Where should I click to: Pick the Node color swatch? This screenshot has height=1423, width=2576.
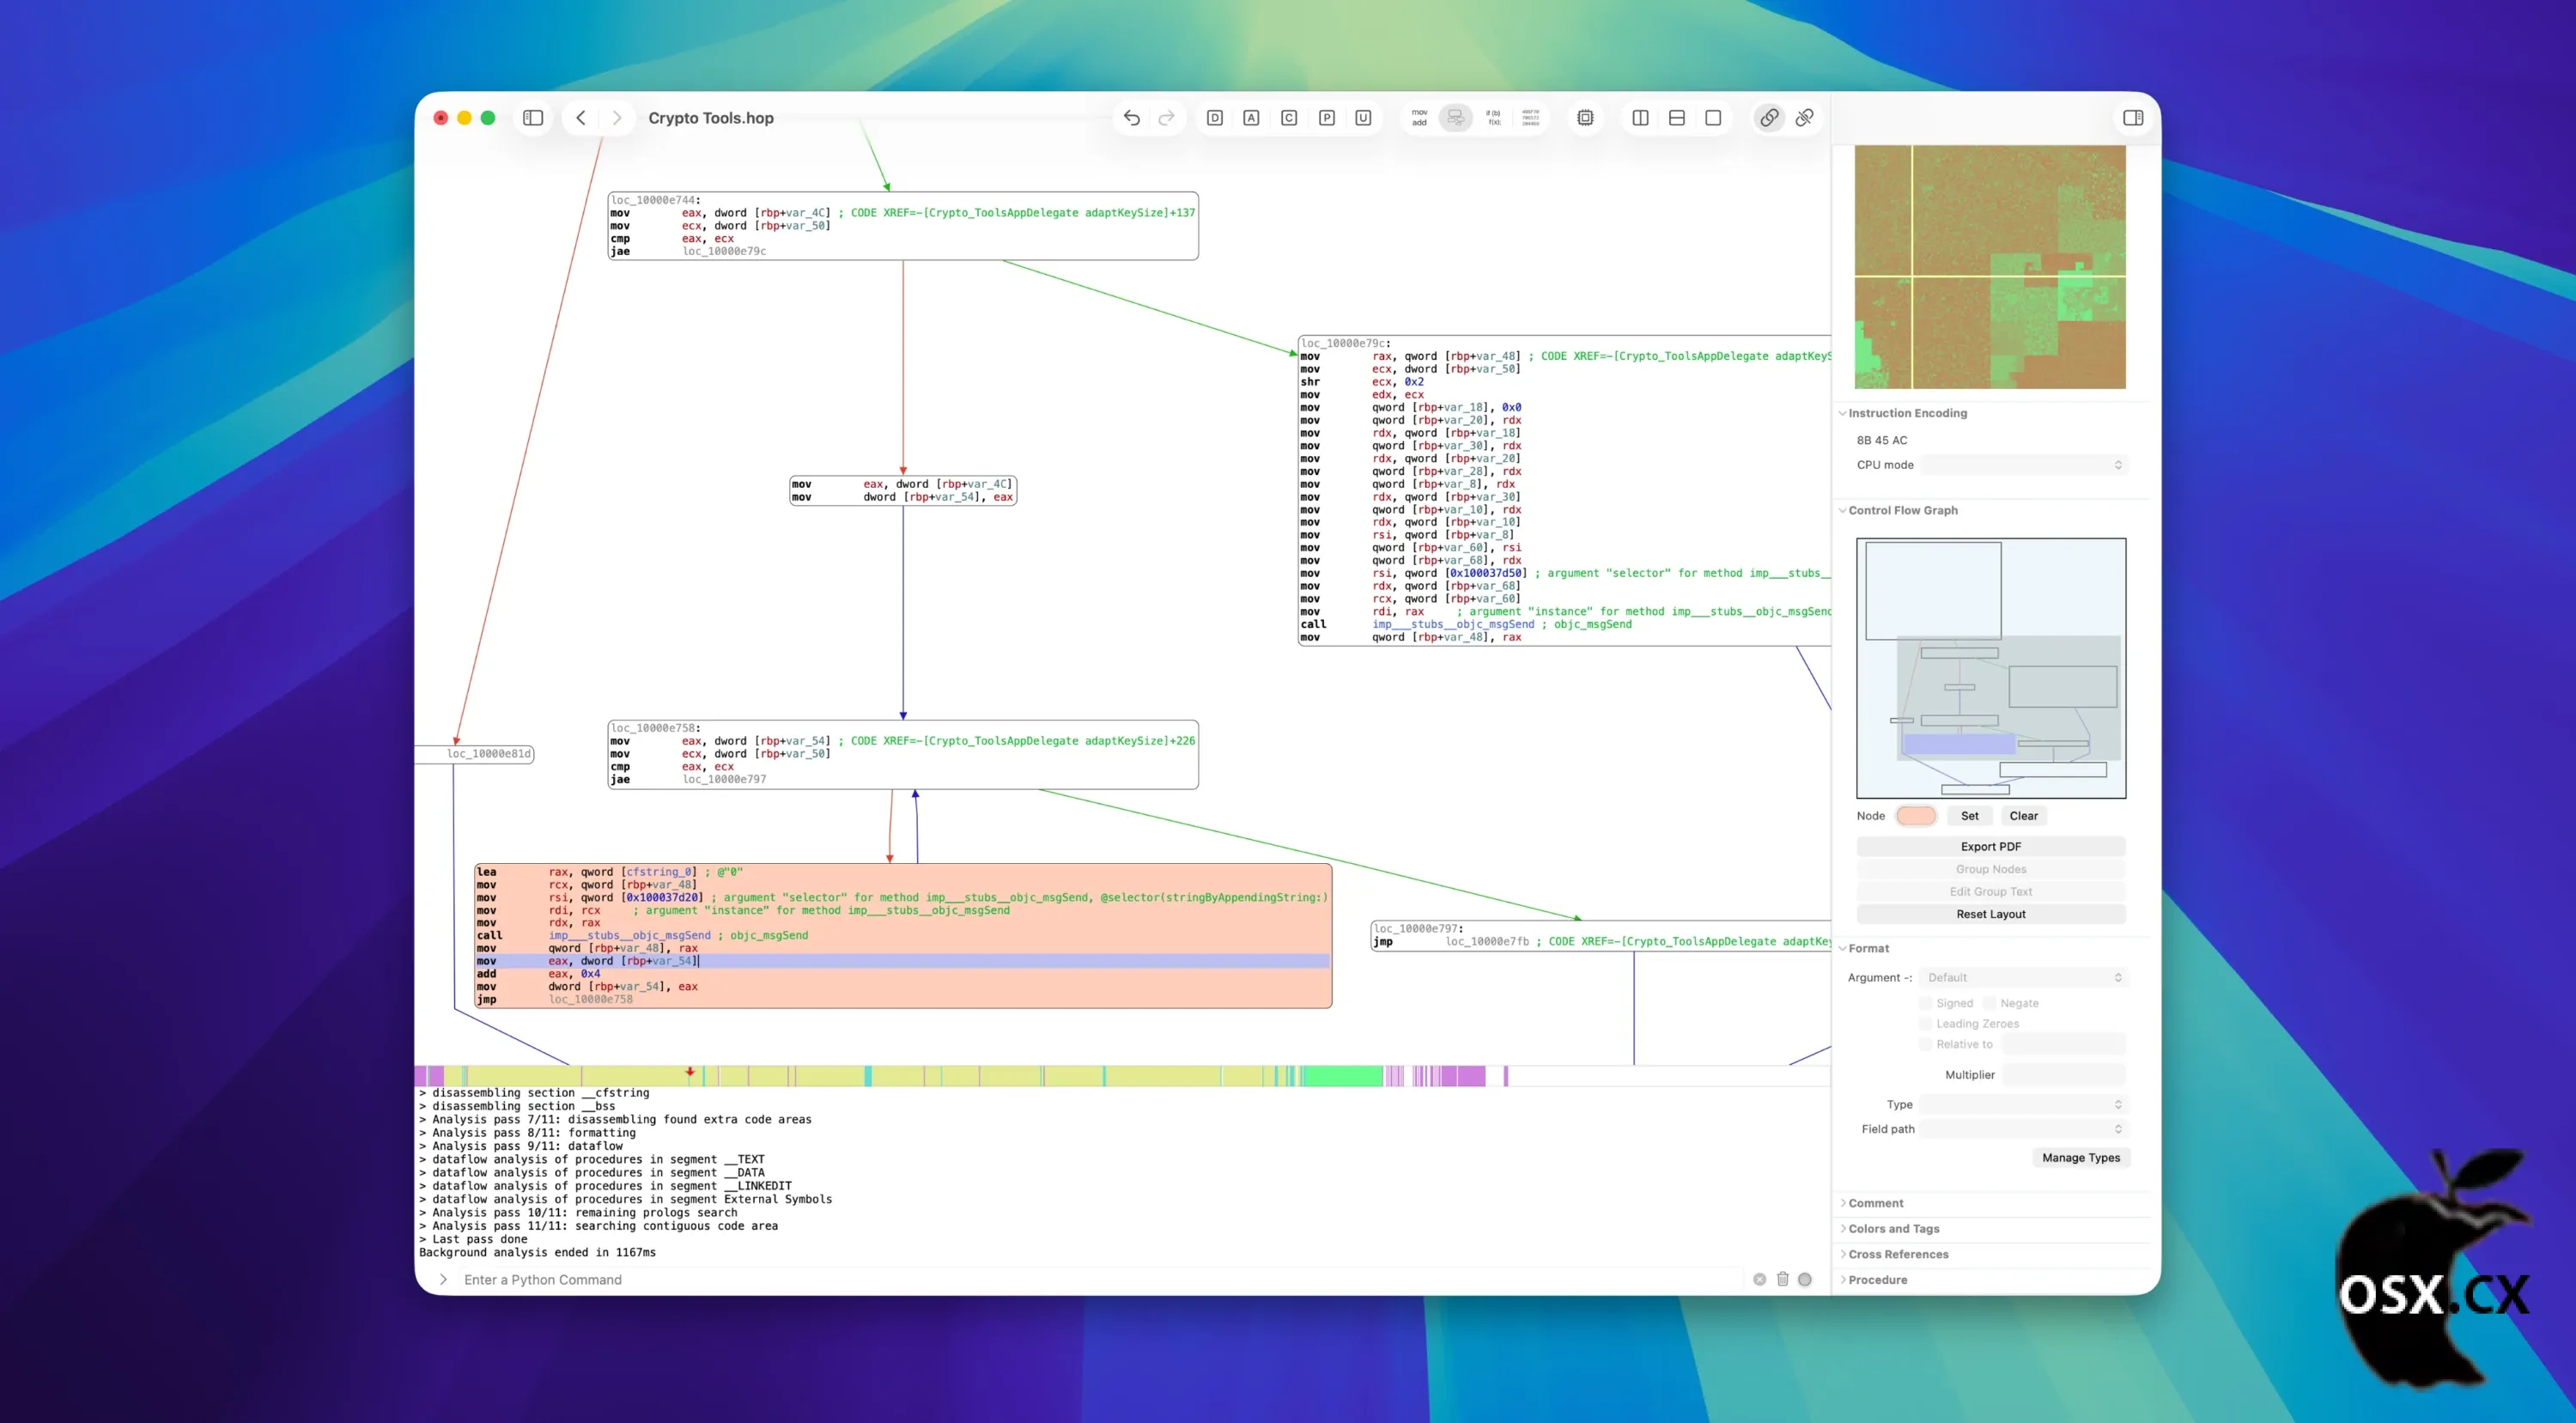[x=1916, y=816]
